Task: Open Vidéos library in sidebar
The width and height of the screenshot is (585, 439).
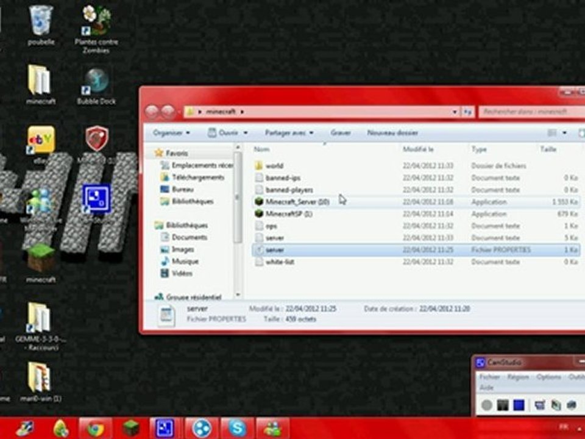Action: [x=177, y=273]
